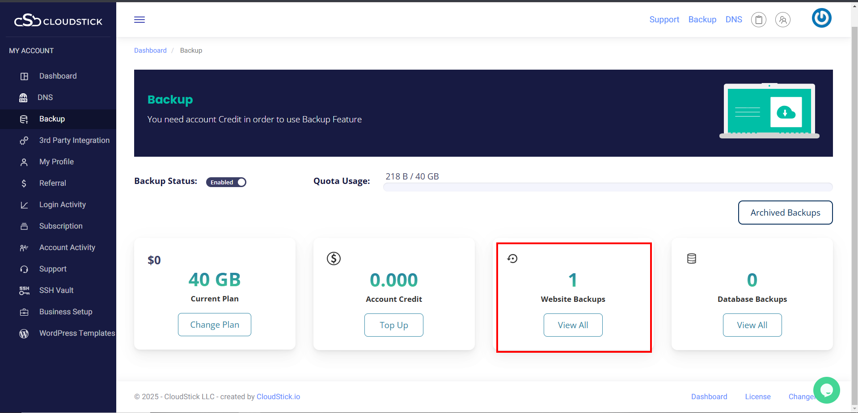Open DNS in the sidebar
The width and height of the screenshot is (858, 413).
pos(45,97)
